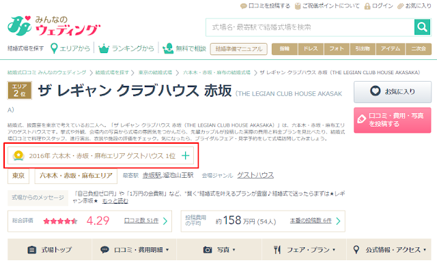Open the 赤坂駅,溜池山王駅 station link

pos(168,176)
